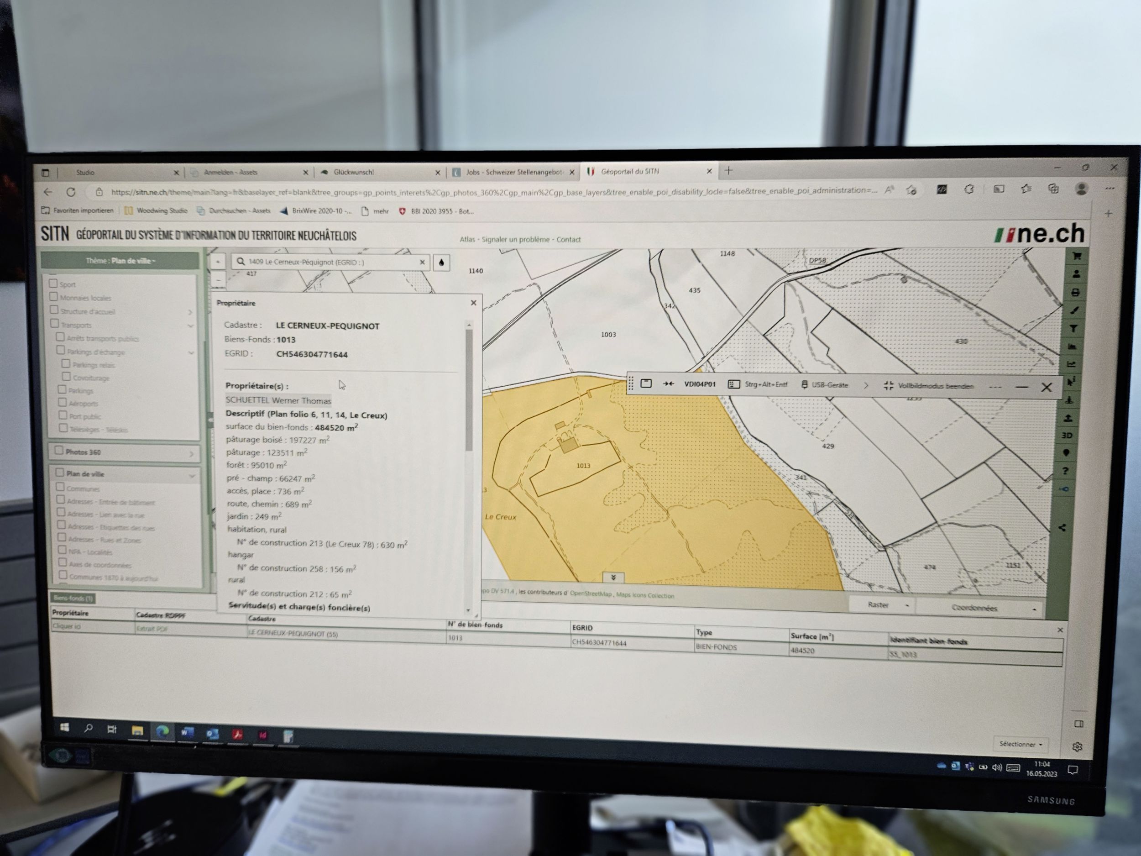Tick the Structure d'accueil checkbox
Screen dimensions: 1141x856
click(x=54, y=310)
